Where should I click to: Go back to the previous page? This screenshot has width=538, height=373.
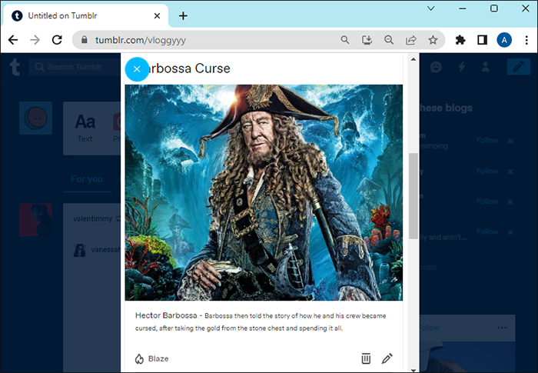tap(13, 40)
